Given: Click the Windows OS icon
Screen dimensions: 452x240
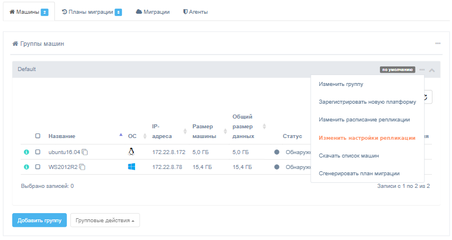Looking at the screenshot, I should tap(132, 167).
